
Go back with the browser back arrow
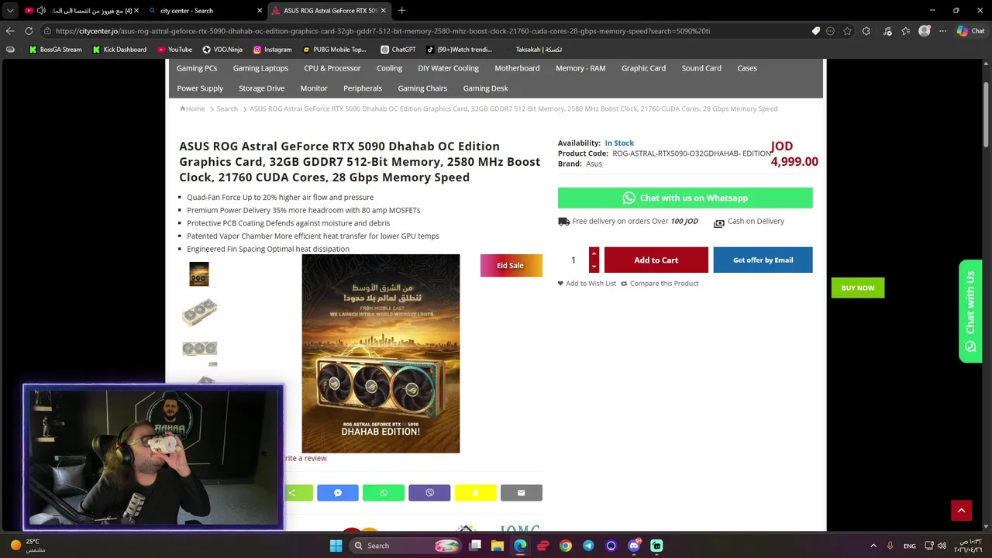pos(10,31)
